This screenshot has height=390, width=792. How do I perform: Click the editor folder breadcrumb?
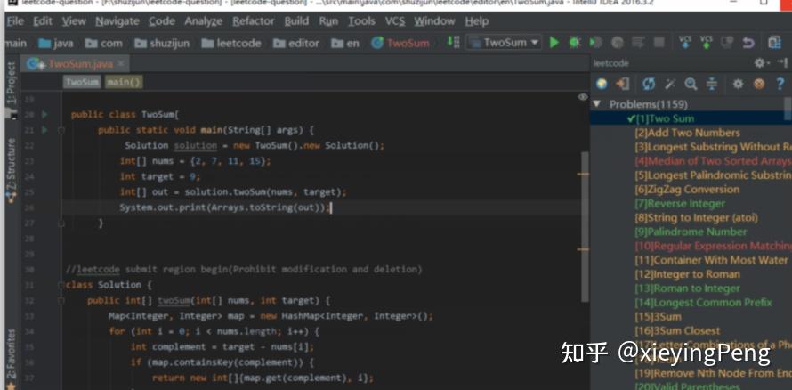click(x=296, y=44)
